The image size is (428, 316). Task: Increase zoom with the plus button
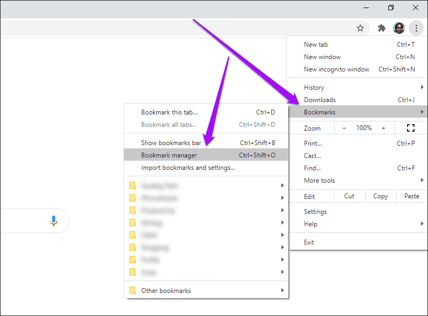pos(383,128)
